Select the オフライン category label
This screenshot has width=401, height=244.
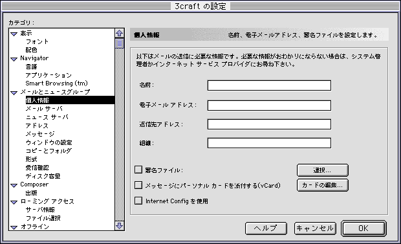pos(34,227)
